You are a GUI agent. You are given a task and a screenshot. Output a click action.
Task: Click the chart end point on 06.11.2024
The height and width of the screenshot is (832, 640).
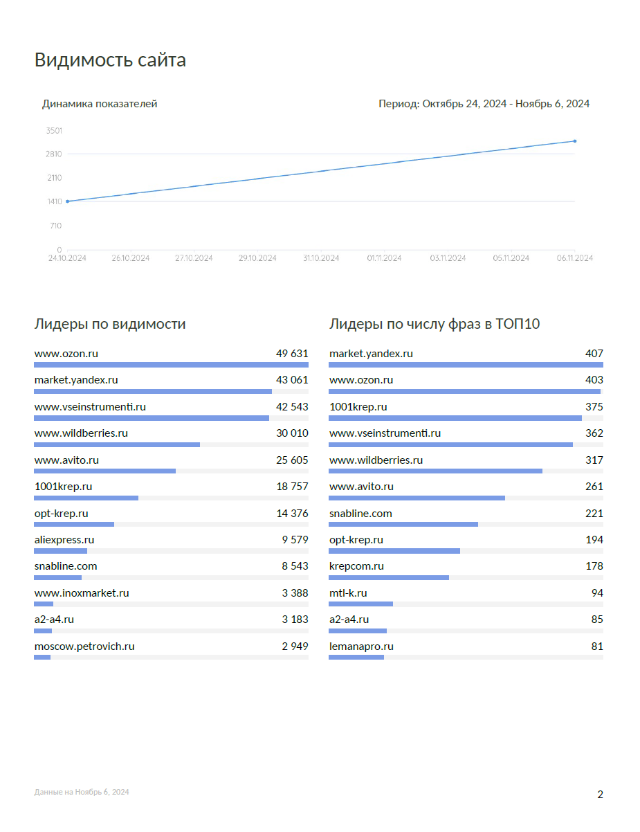(x=575, y=141)
